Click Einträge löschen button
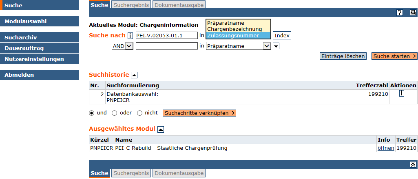 point(343,56)
